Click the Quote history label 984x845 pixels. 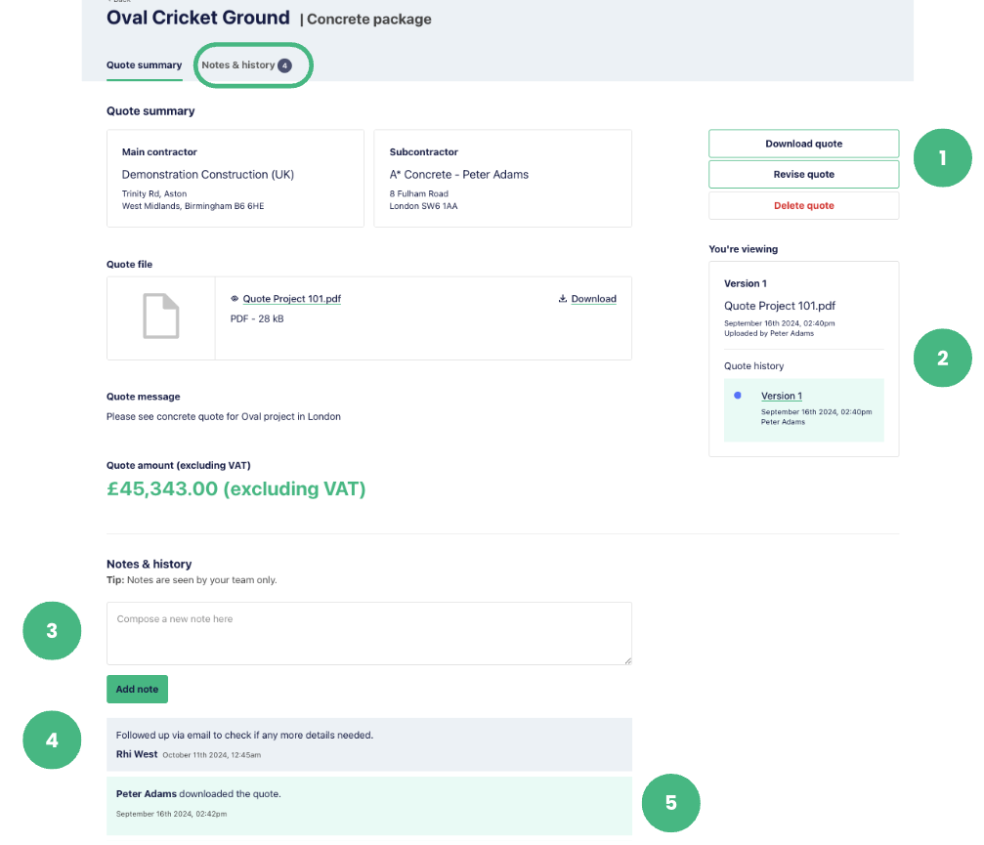pyautogui.click(x=753, y=365)
